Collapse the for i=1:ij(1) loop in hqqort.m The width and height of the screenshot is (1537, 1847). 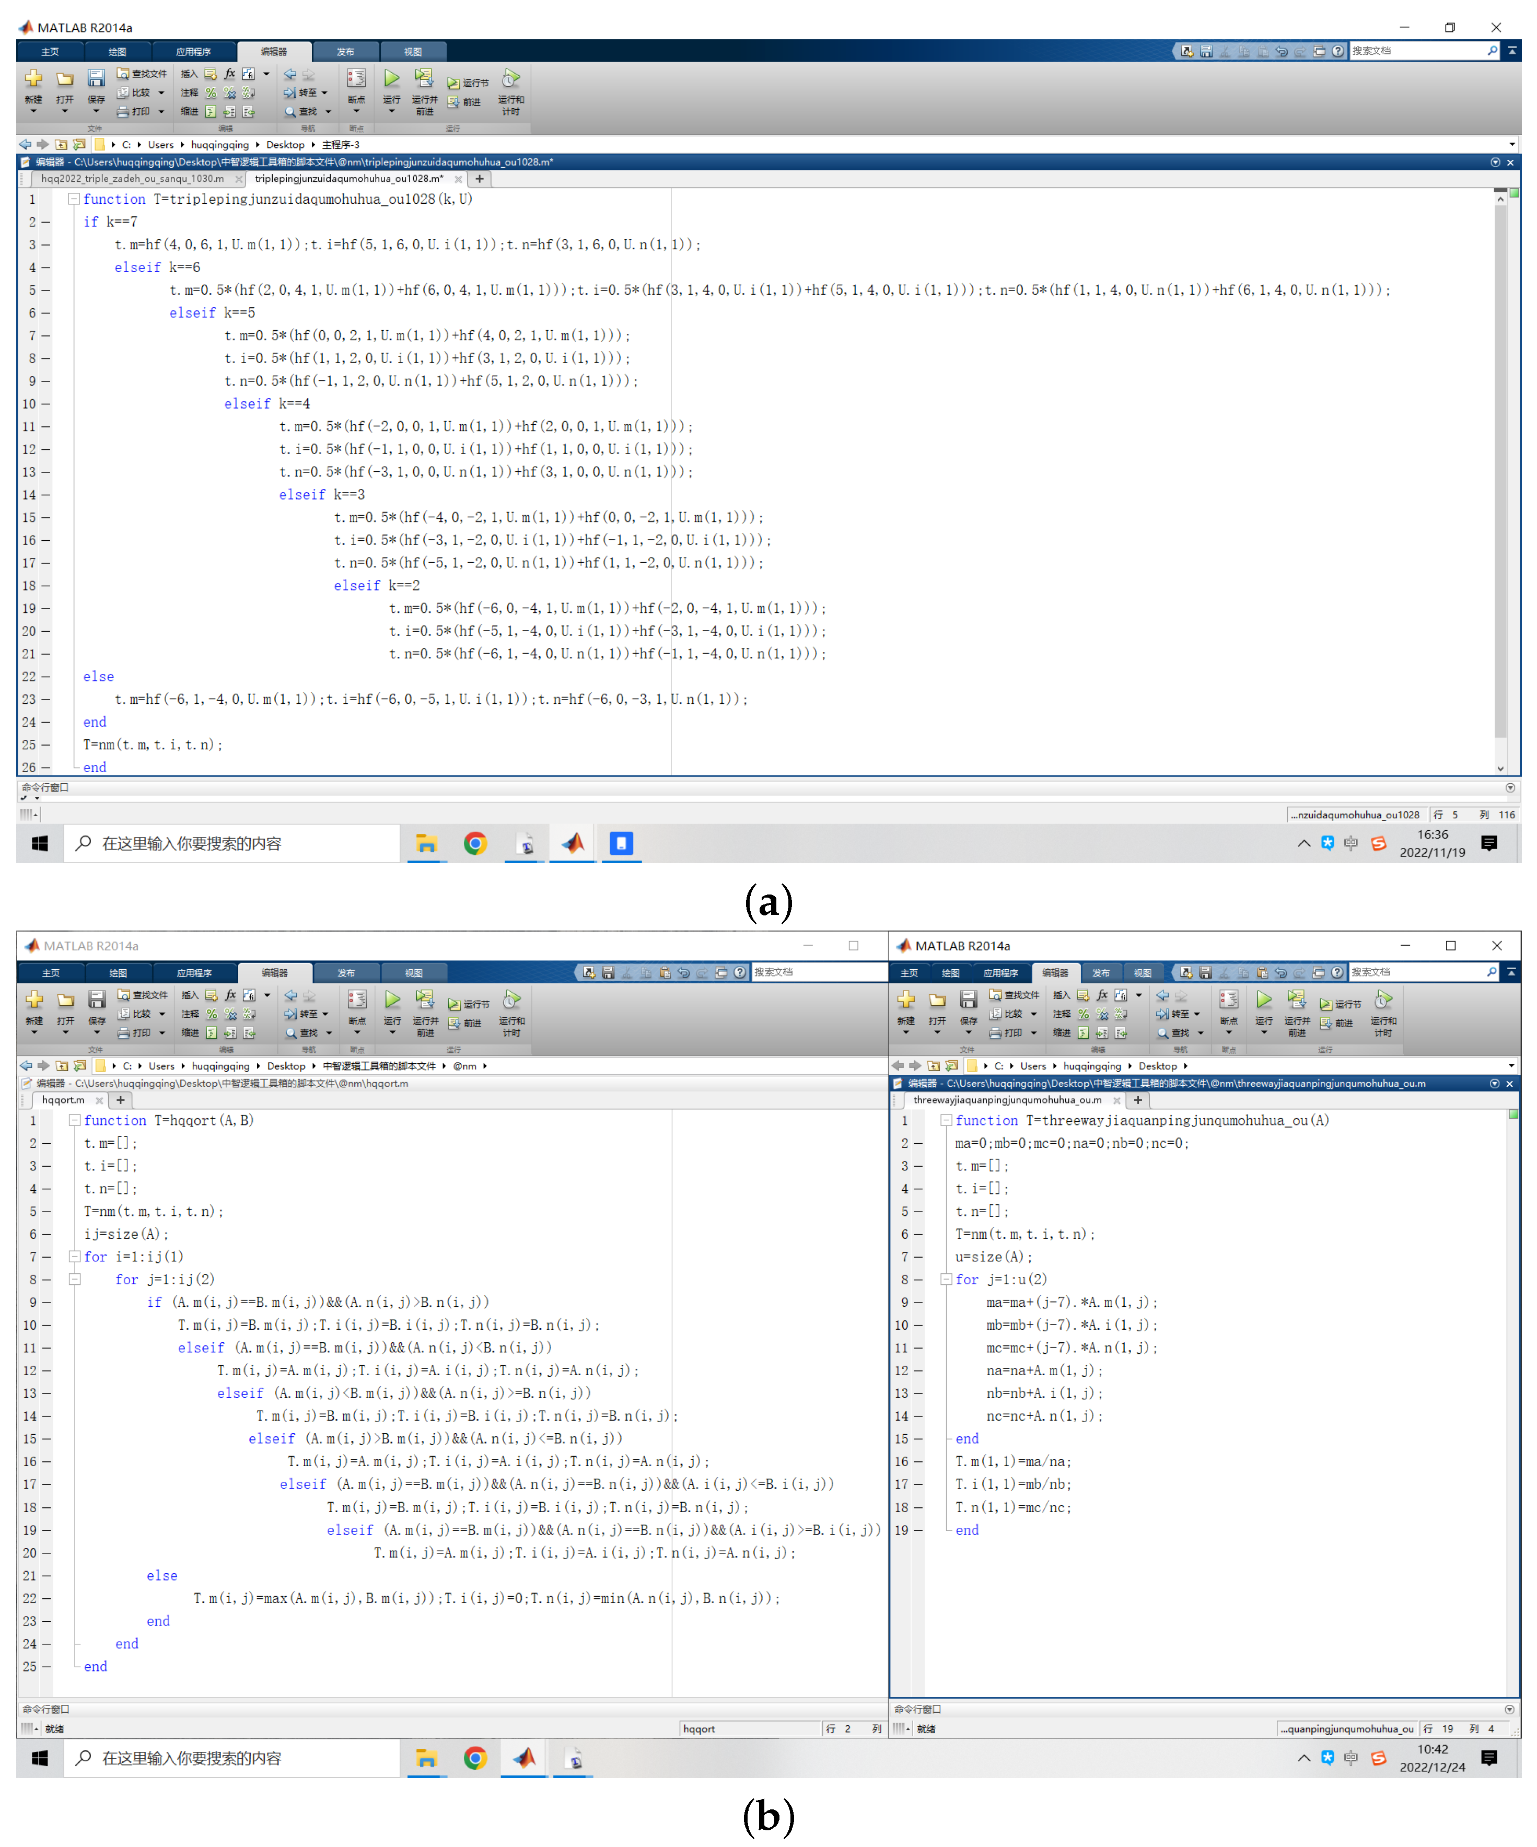[76, 1257]
